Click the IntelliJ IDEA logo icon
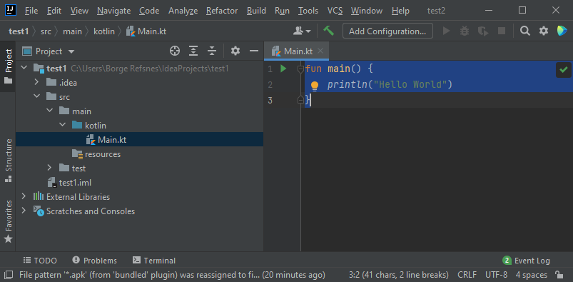The height and width of the screenshot is (282, 573). click(x=10, y=10)
